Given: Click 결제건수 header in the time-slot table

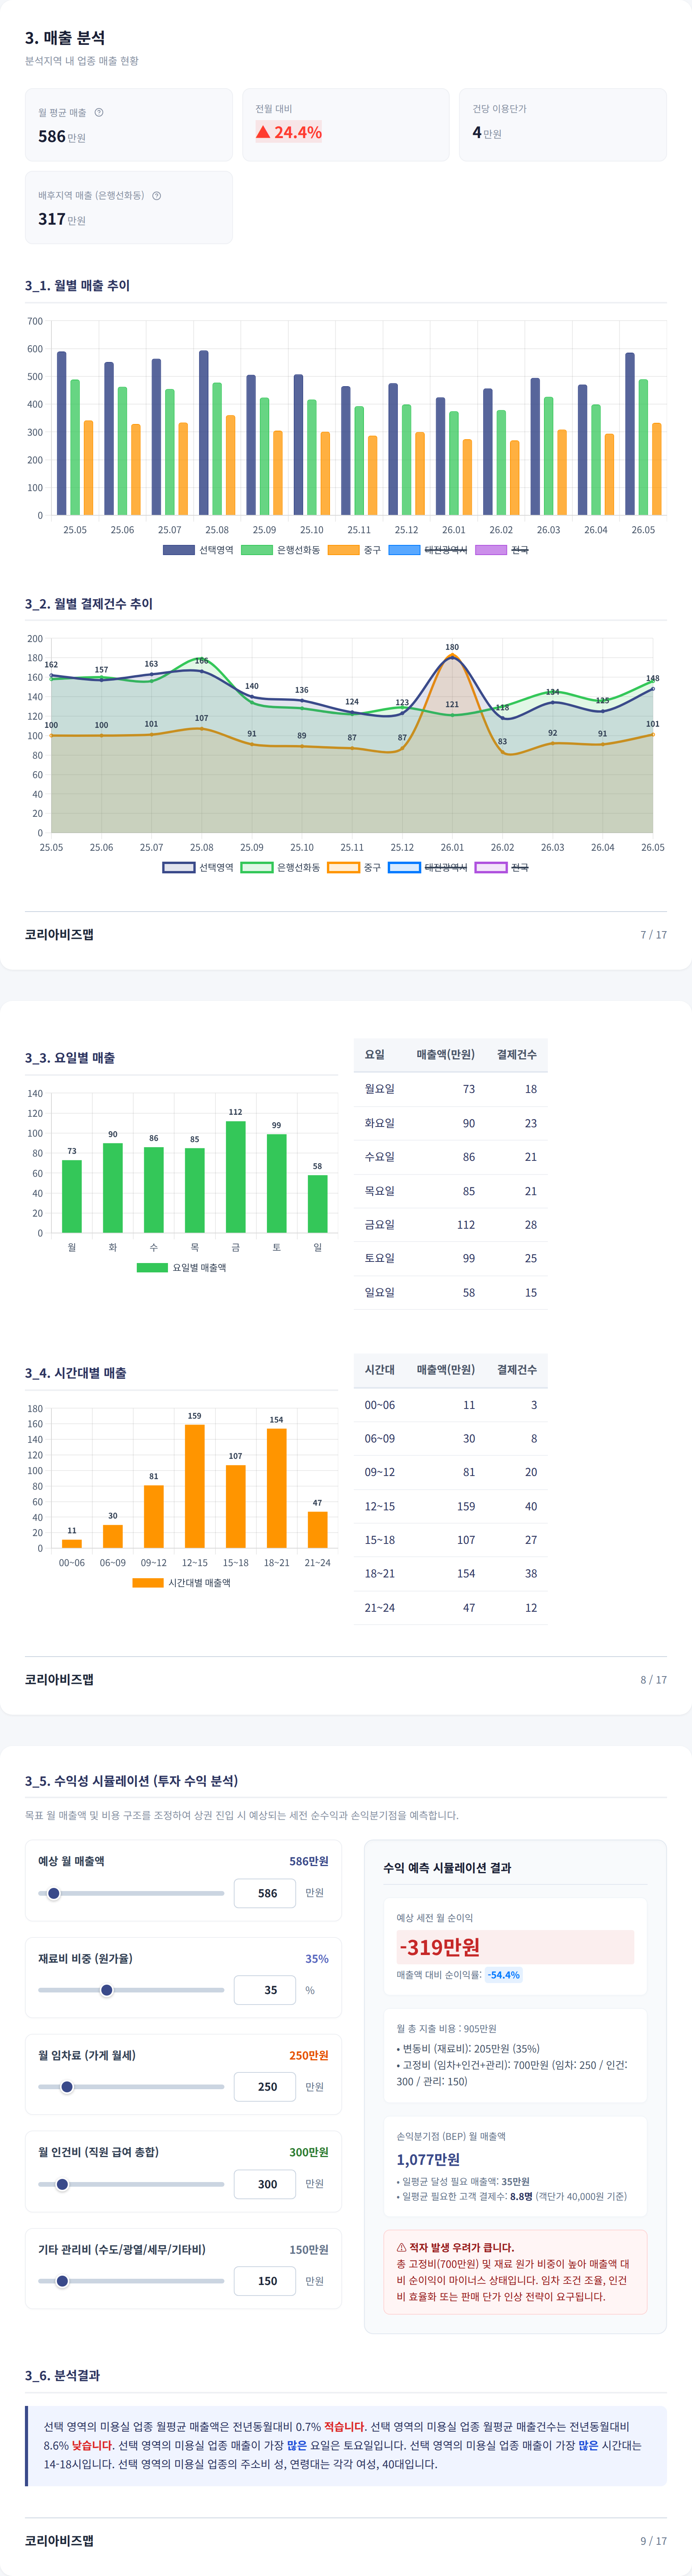Looking at the screenshot, I should [517, 1370].
